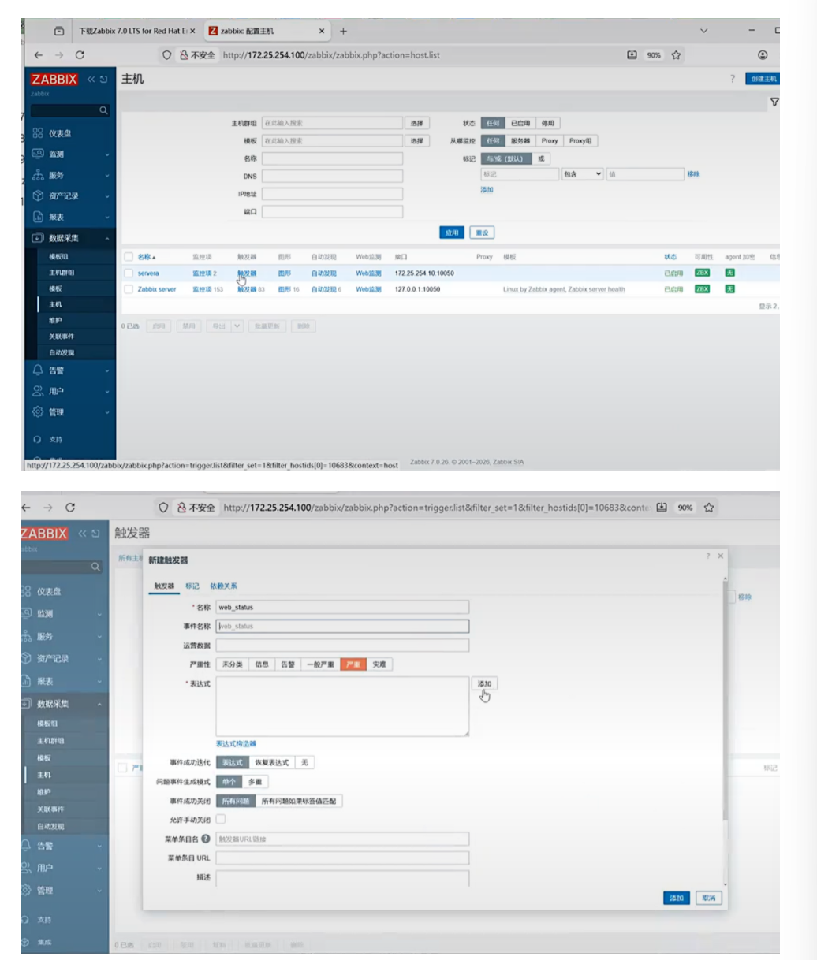Click into the 事件名称 input field
Screen dimensions: 817x960
(342, 626)
